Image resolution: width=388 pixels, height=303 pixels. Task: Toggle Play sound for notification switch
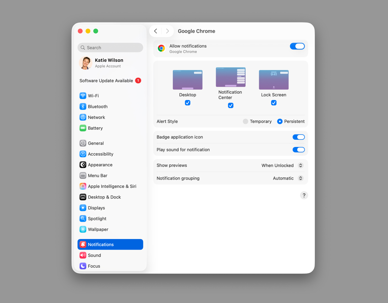[299, 150]
